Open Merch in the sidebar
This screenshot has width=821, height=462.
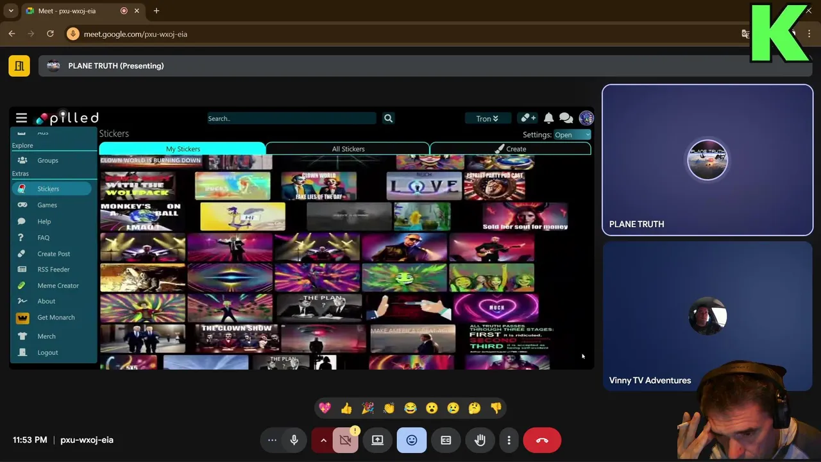tap(46, 336)
